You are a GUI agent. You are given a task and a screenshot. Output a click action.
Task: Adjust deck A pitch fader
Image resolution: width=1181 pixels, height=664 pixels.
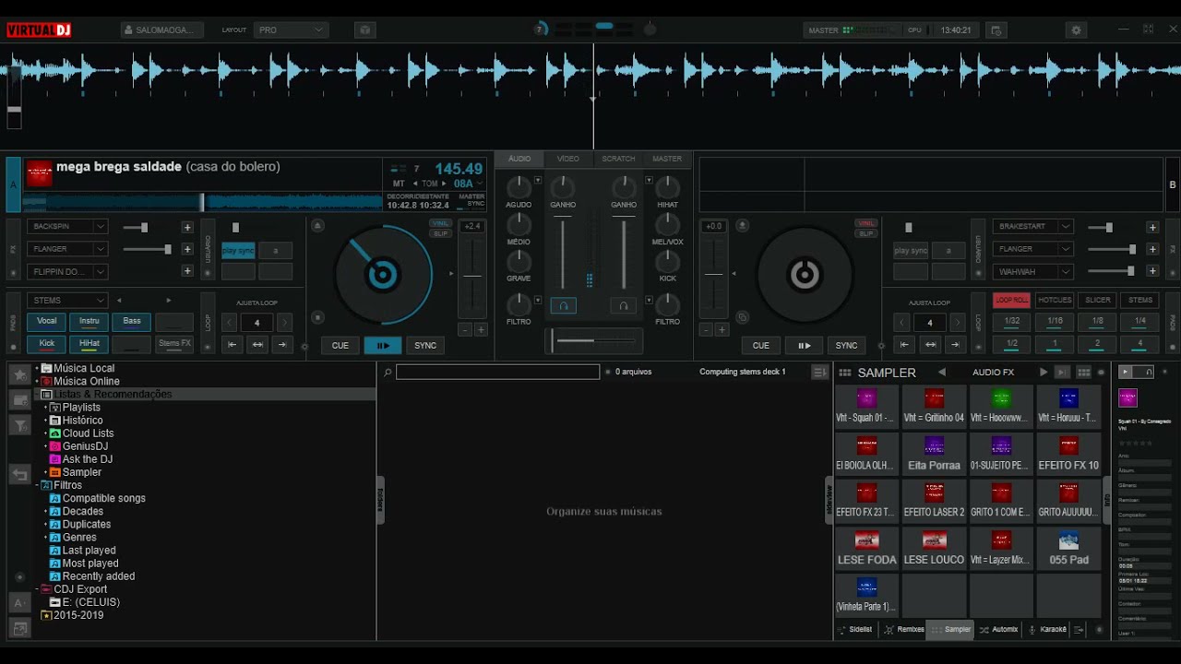tap(472, 277)
